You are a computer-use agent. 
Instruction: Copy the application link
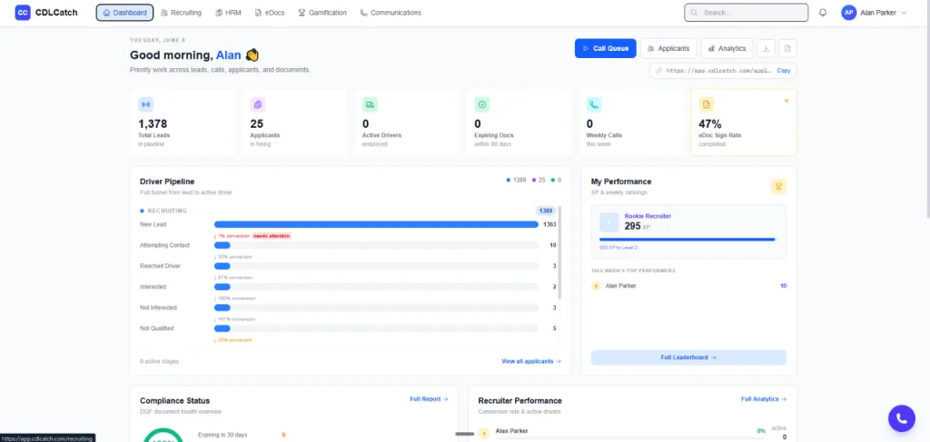(784, 71)
